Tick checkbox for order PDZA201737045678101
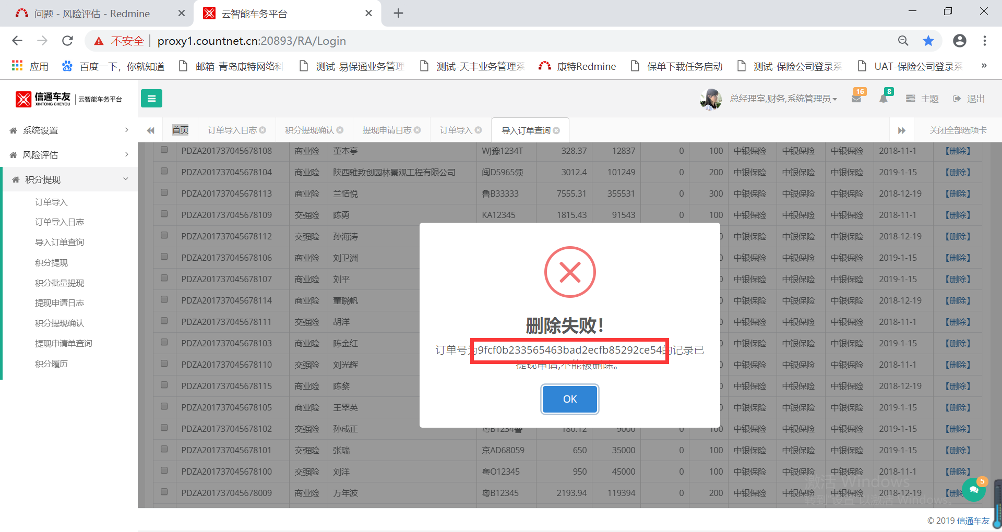 pos(164,449)
